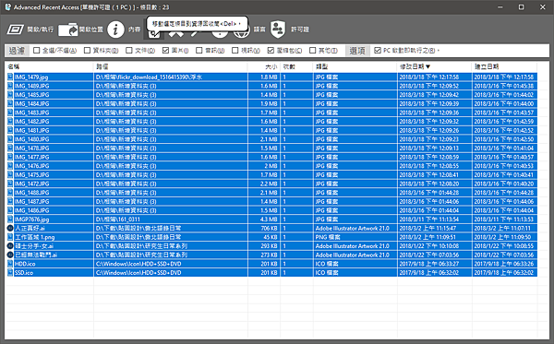Select the IMG_1477.JPG file name
Screen dimensions: 554x344
[31, 157]
